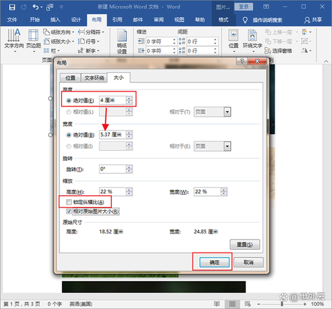This screenshot has height=309, width=332.
Task: Click 选择窗格 selection pane
Action: coord(278,51)
